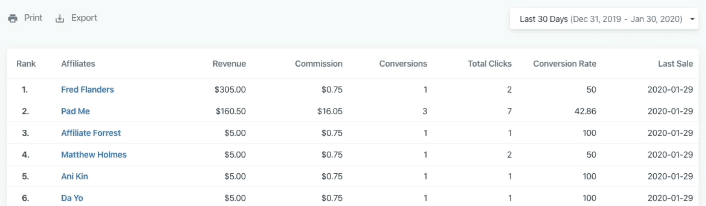The width and height of the screenshot is (706, 206).
Task: Click the Affiliates column header
Action: click(78, 64)
